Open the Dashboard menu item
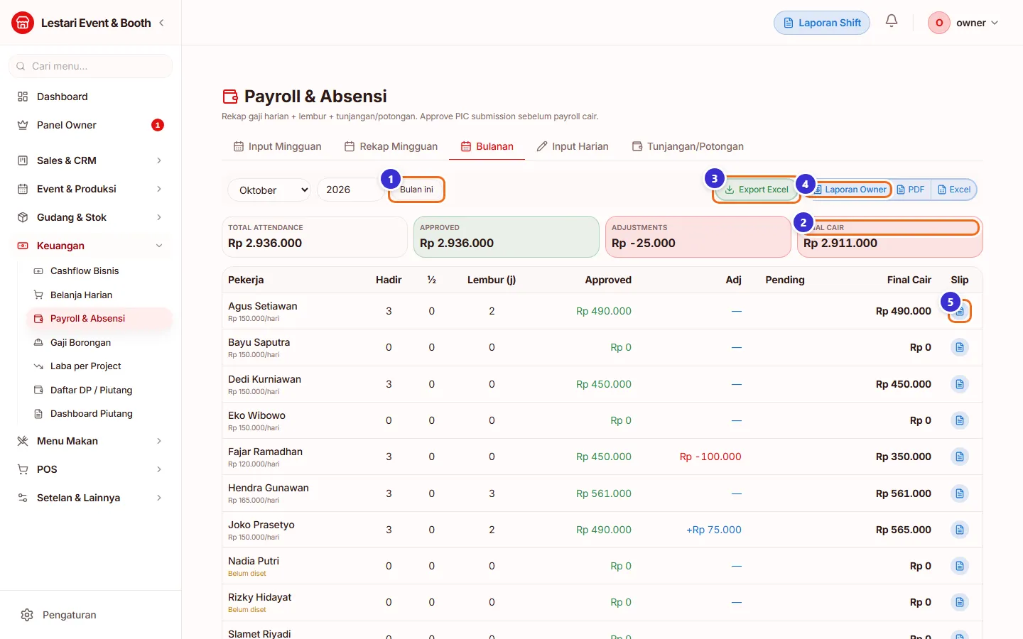1023x639 pixels. [91, 97]
